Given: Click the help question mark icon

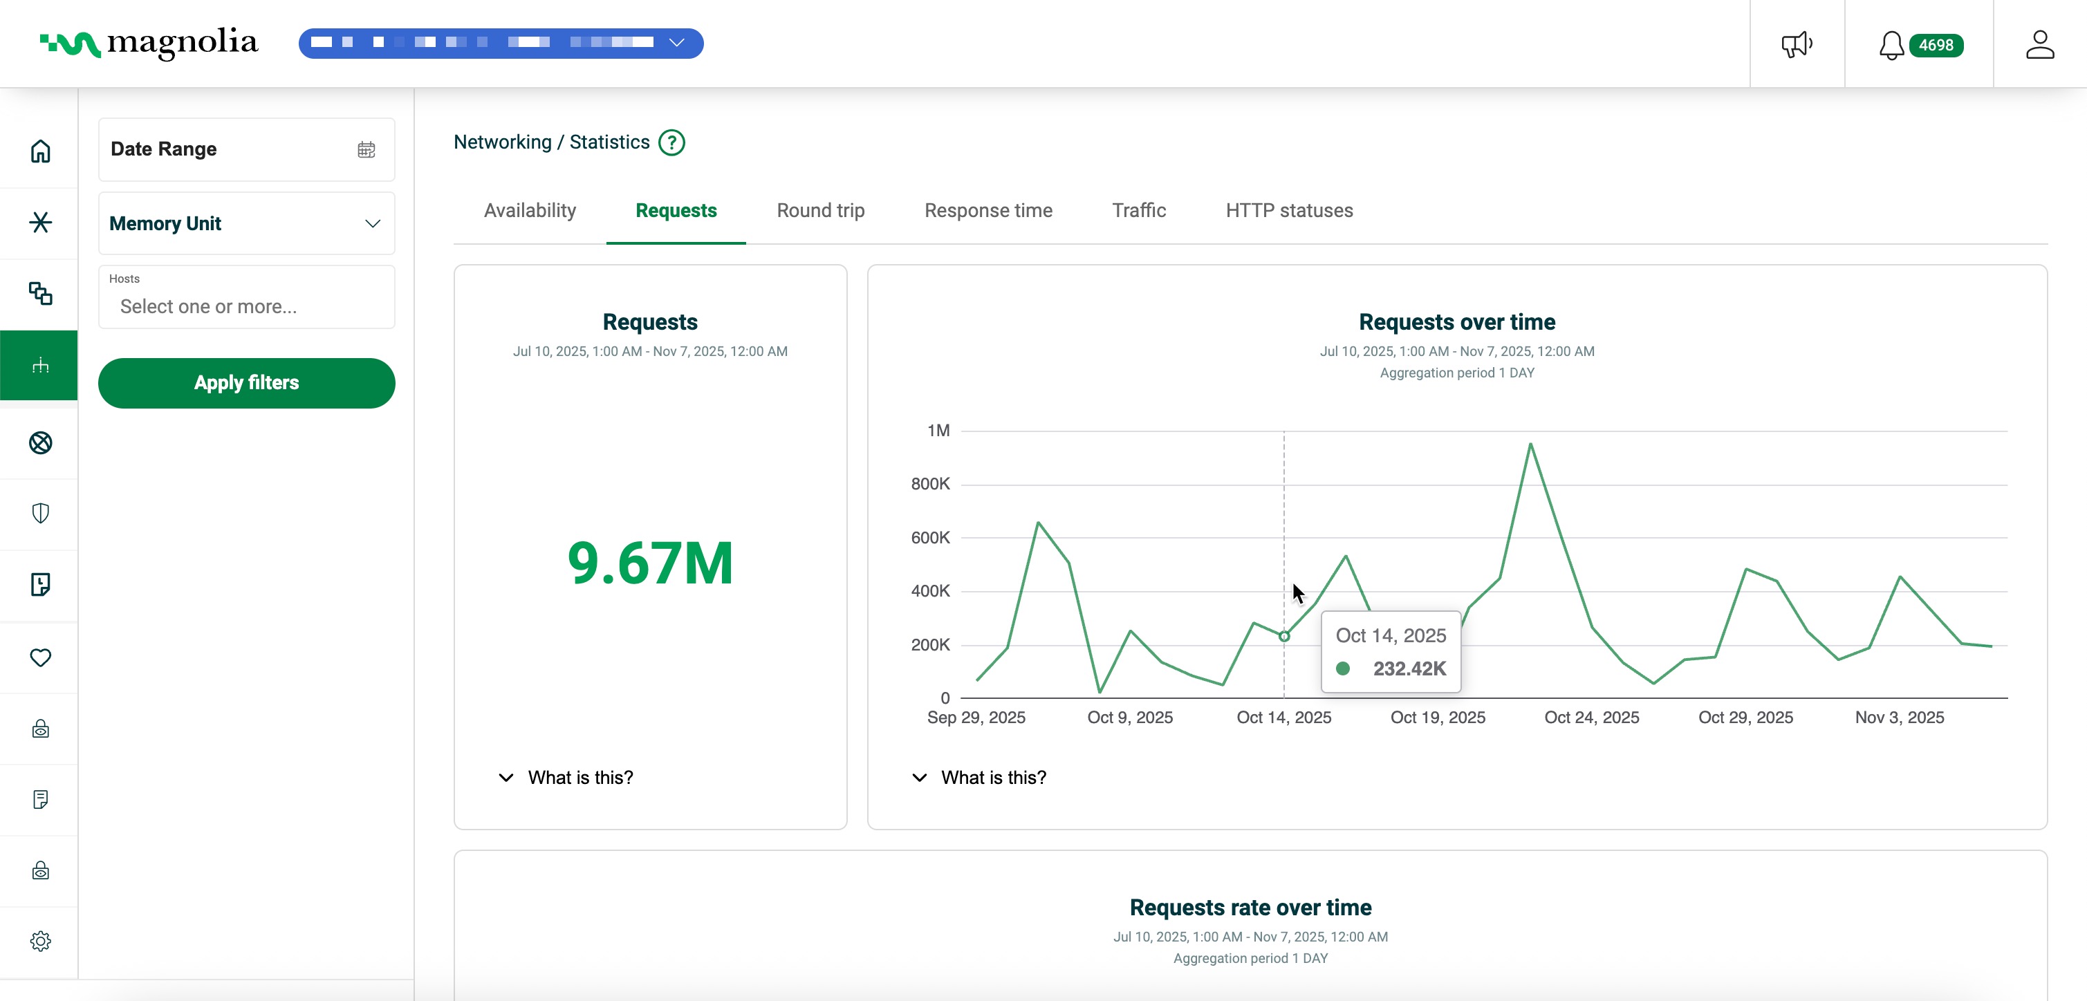Looking at the screenshot, I should (x=671, y=142).
